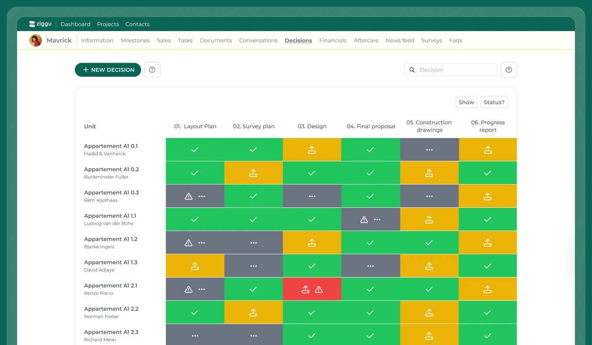Click help icon beside the Decision search field
Image resolution: width=592 pixels, height=345 pixels.
pyautogui.click(x=509, y=70)
